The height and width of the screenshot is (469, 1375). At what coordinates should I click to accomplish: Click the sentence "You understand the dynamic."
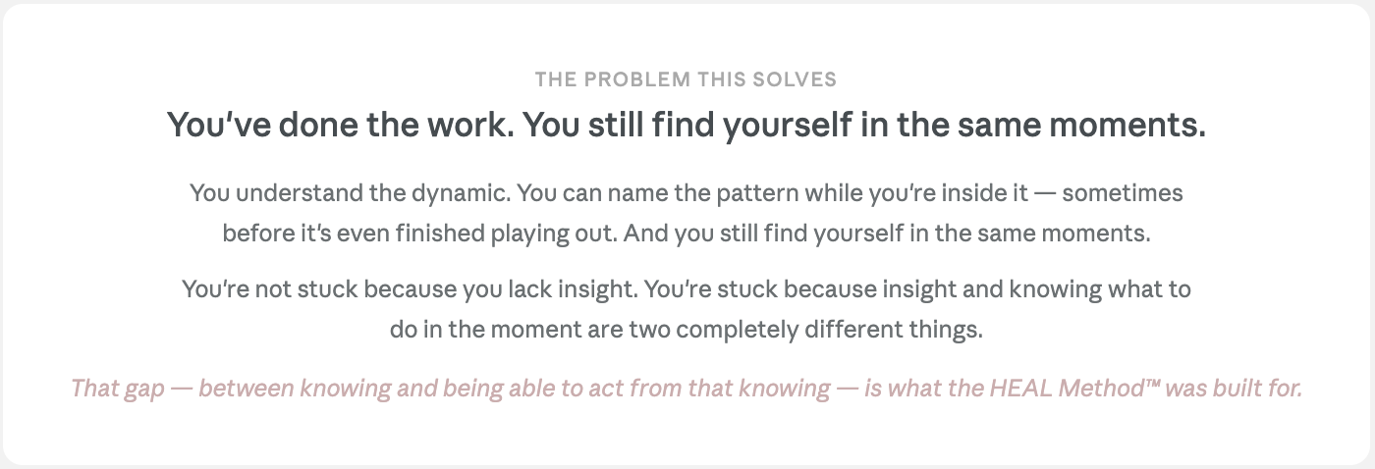point(350,193)
